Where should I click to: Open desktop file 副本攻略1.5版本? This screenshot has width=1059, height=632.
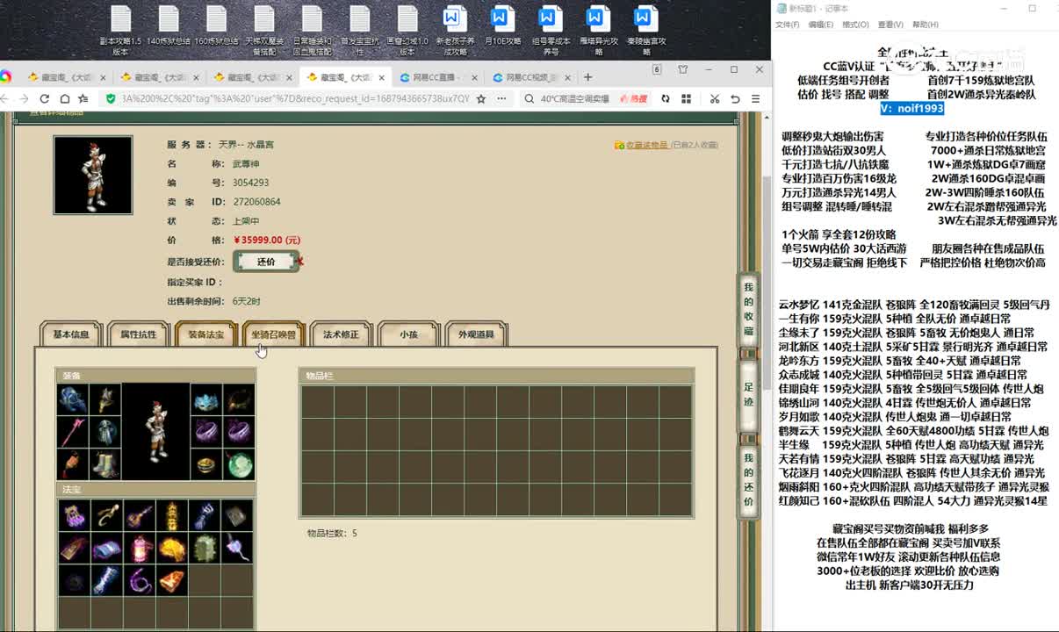pos(120,30)
